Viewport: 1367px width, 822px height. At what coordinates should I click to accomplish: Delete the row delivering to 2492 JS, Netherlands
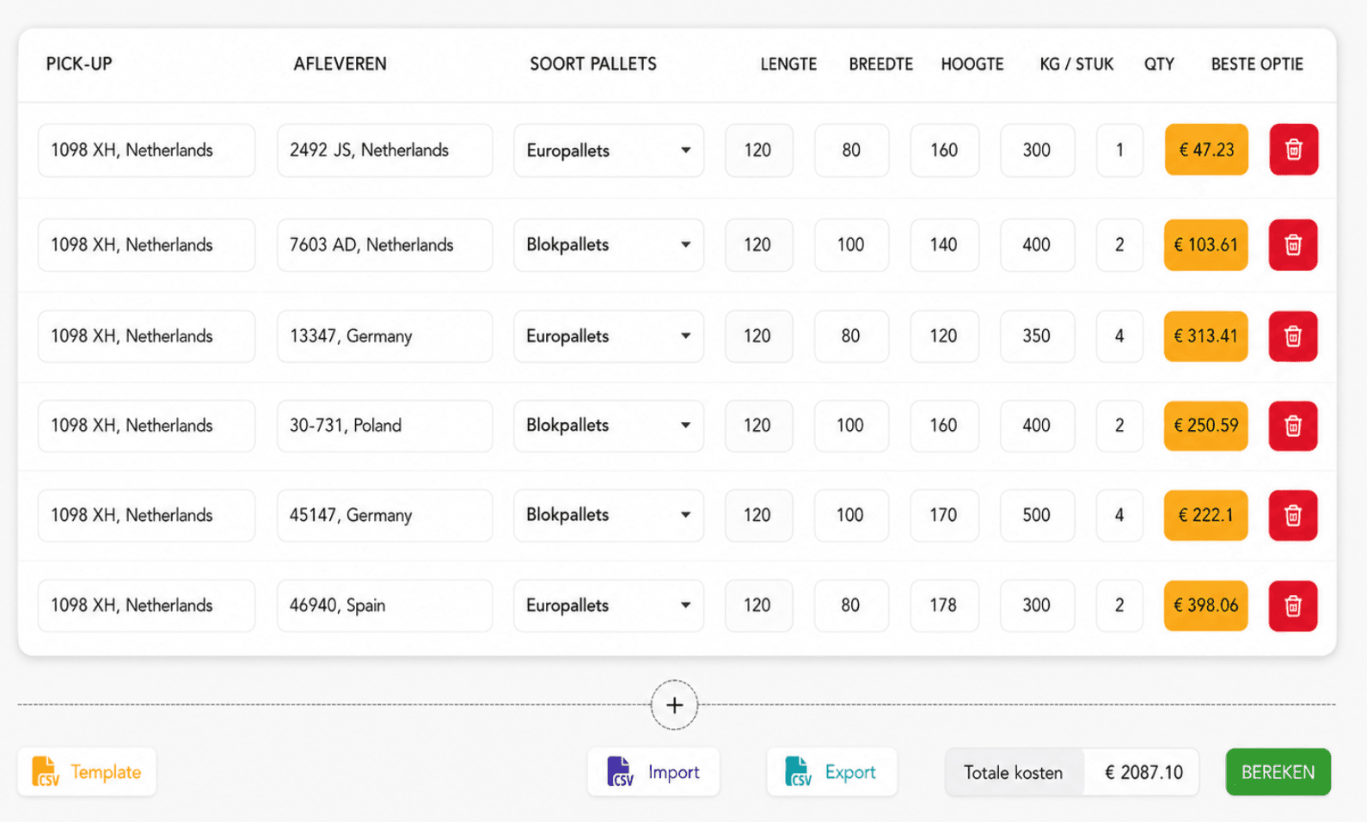click(1293, 150)
